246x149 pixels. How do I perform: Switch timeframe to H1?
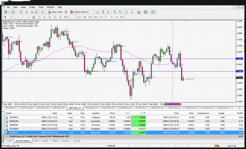(101, 17)
